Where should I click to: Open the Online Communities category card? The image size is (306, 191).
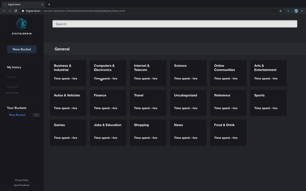pos(228,73)
